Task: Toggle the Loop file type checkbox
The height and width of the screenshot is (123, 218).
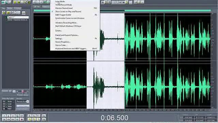Action: 4,104
